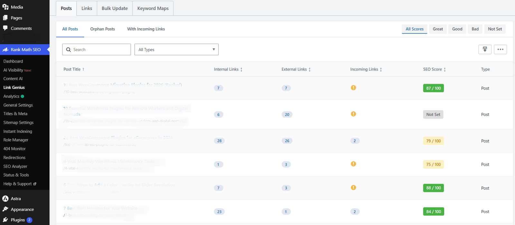Screen dimensions: 515x225
Task: Switch to the Links tab
Action: click(x=87, y=8)
